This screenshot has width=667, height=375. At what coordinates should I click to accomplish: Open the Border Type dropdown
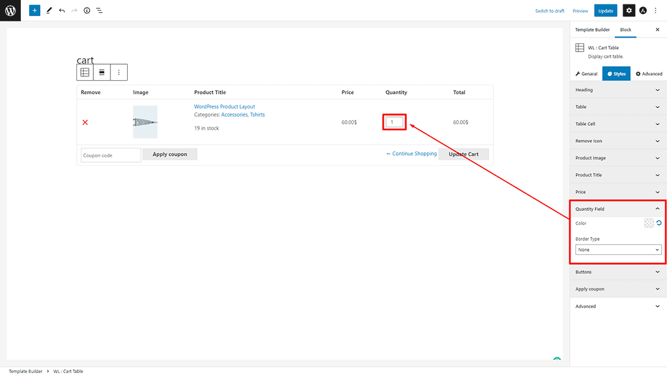619,250
